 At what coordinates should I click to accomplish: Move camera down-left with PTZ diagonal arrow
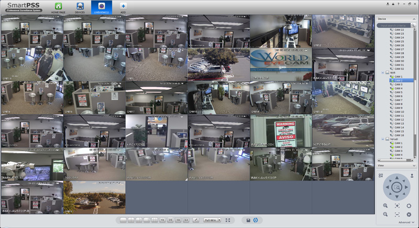(x=390, y=194)
